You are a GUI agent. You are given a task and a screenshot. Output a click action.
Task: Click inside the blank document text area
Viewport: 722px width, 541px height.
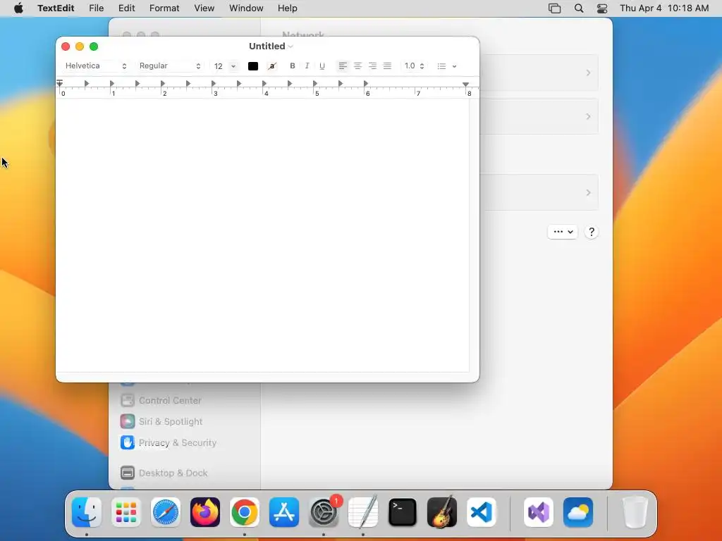(x=262, y=235)
